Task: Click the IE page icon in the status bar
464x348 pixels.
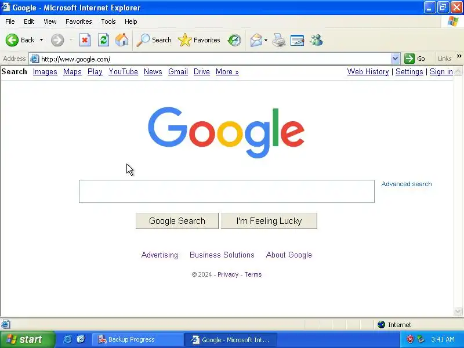Action: click(x=6, y=324)
